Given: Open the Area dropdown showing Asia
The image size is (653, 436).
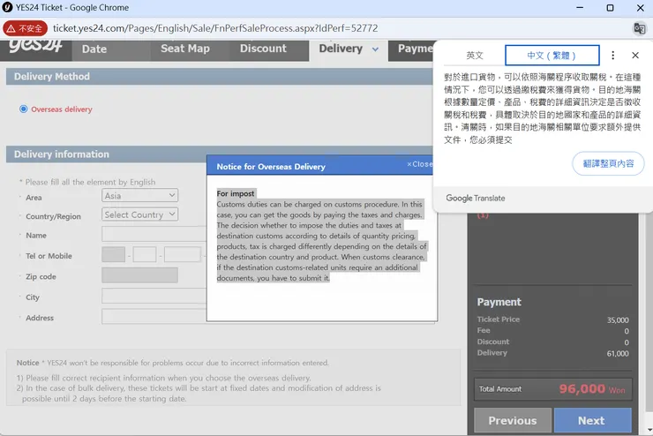Looking at the screenshot, I should point(139,195).
